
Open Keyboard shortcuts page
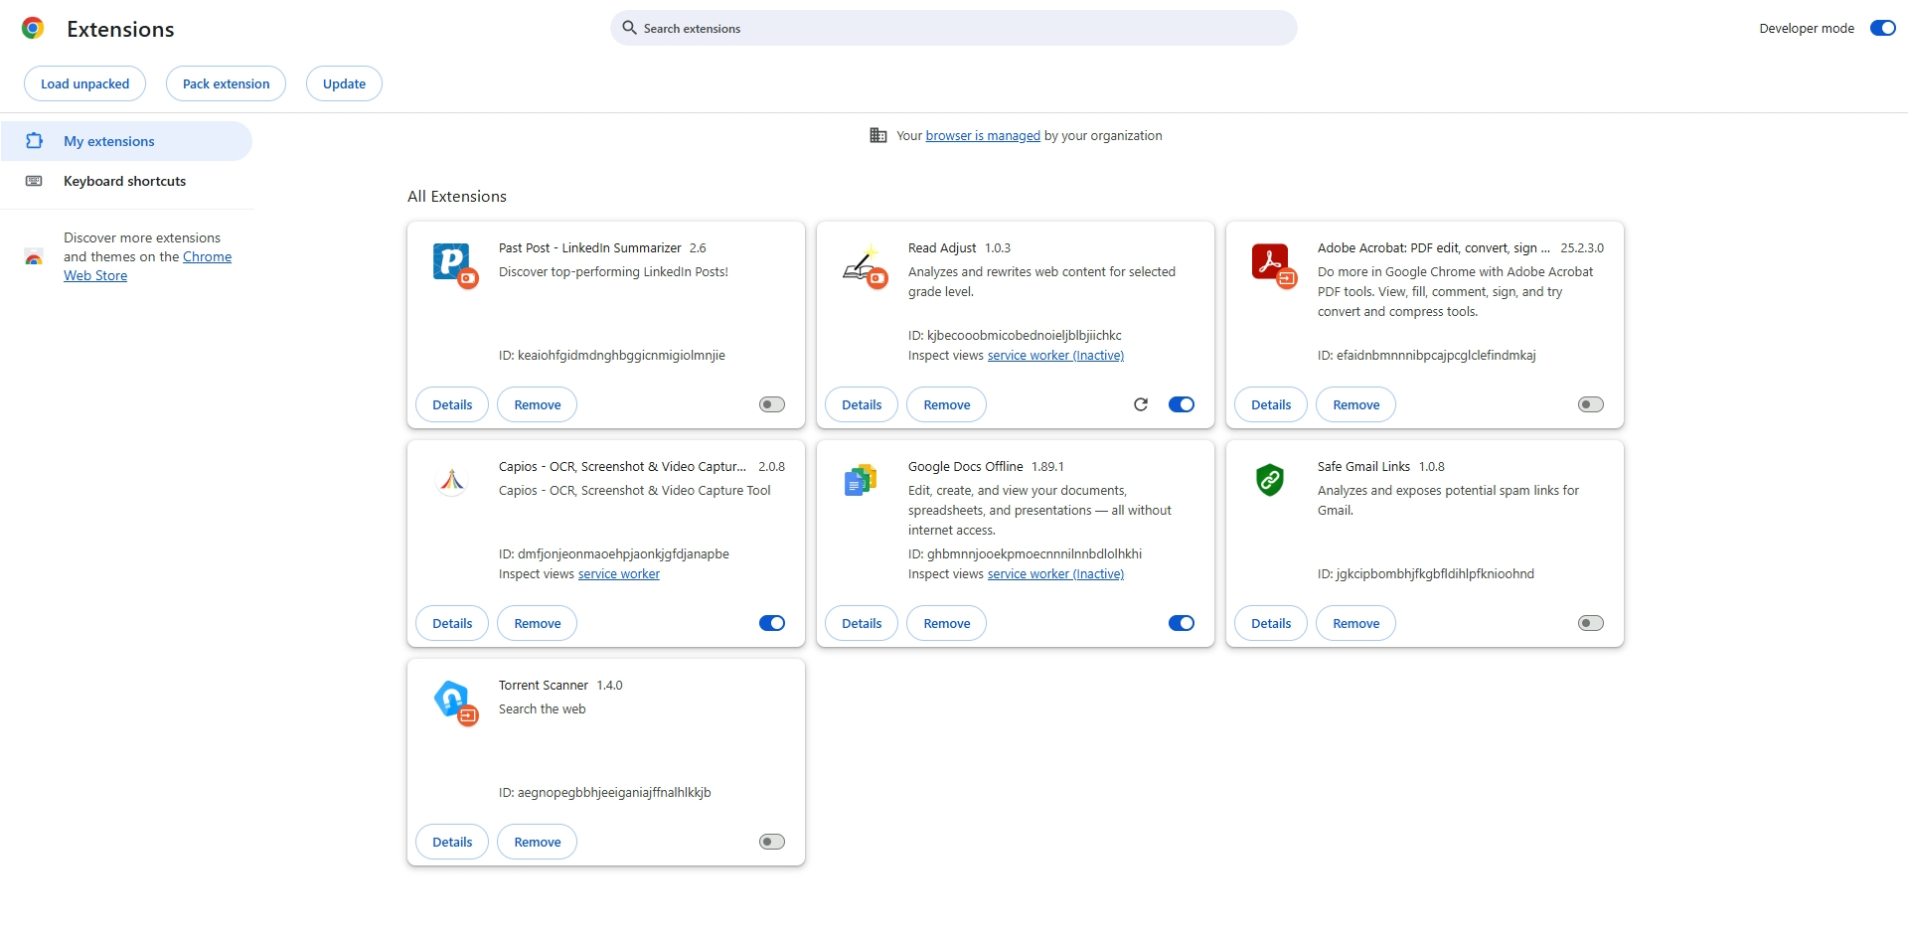tap(126, 181)
